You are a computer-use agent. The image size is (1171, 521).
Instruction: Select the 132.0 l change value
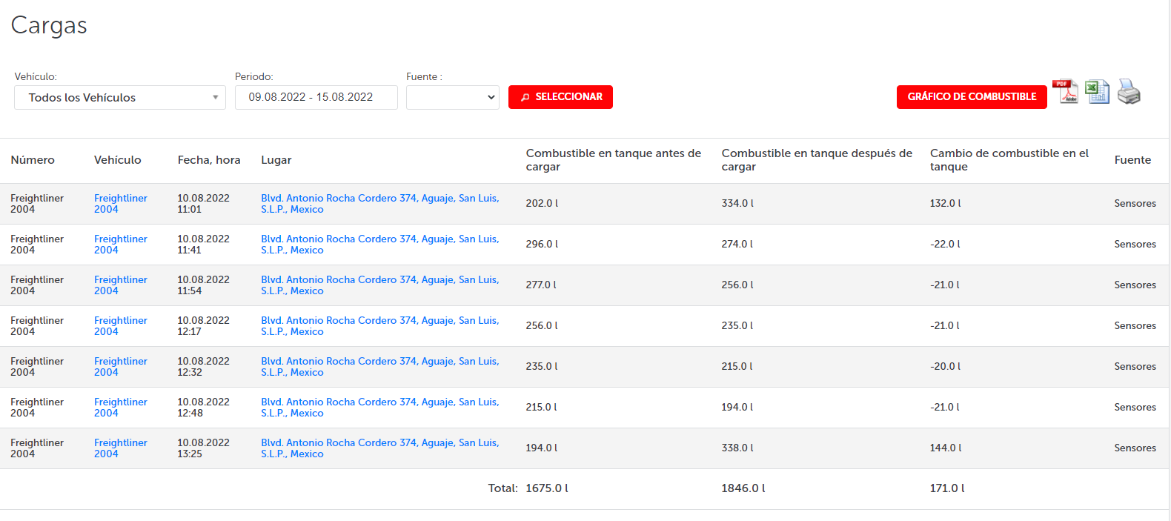tap(946, 203)
